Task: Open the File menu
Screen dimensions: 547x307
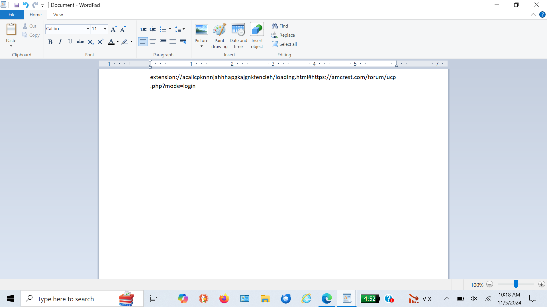Action: tap(12, 15)
